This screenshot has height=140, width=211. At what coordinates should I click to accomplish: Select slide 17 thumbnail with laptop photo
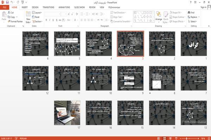click(67, 113)
